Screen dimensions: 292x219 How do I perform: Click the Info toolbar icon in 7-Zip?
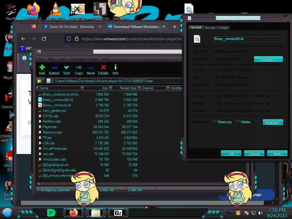pos(115,70)
